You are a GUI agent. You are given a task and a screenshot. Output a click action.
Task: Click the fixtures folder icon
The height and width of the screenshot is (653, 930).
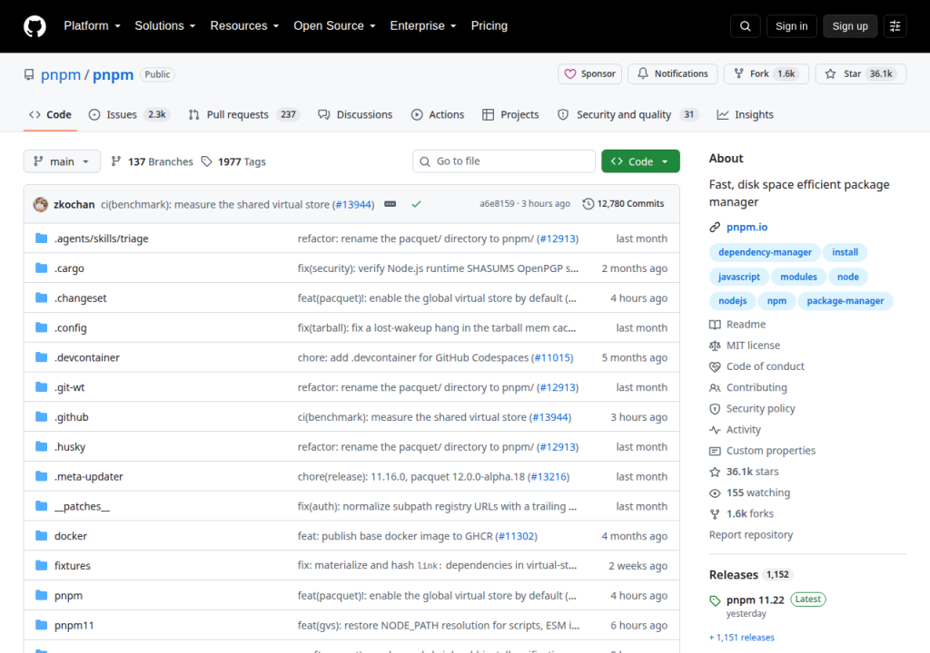tap(42, 565)
